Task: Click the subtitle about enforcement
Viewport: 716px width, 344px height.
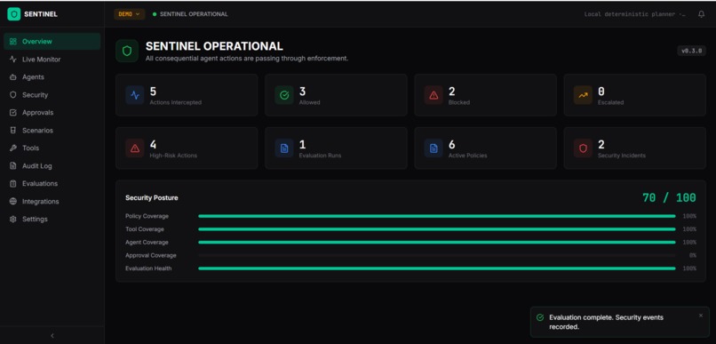Action: 247,59
